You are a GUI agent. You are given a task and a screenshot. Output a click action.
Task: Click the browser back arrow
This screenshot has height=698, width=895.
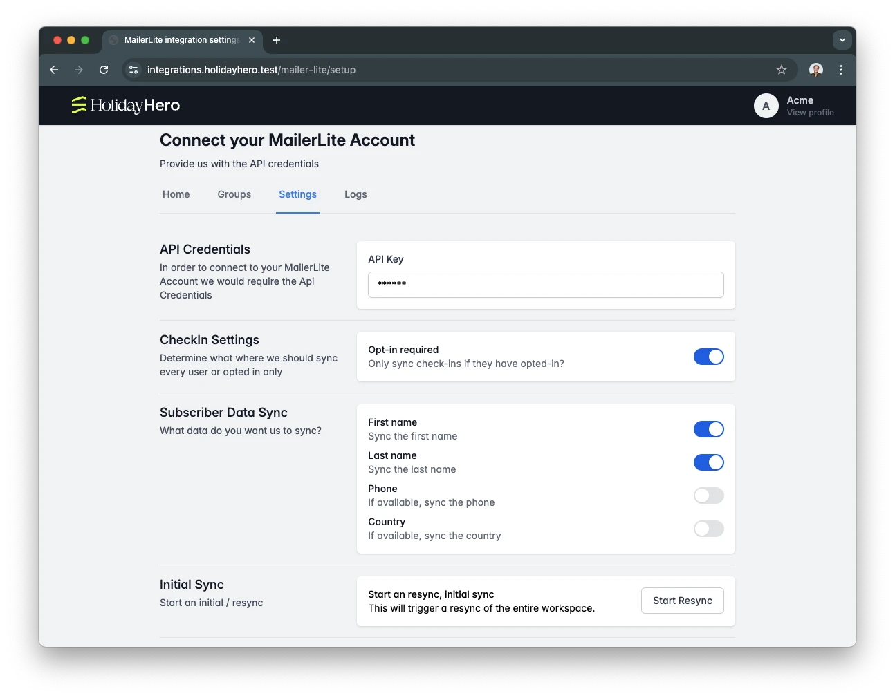[54, 70]
